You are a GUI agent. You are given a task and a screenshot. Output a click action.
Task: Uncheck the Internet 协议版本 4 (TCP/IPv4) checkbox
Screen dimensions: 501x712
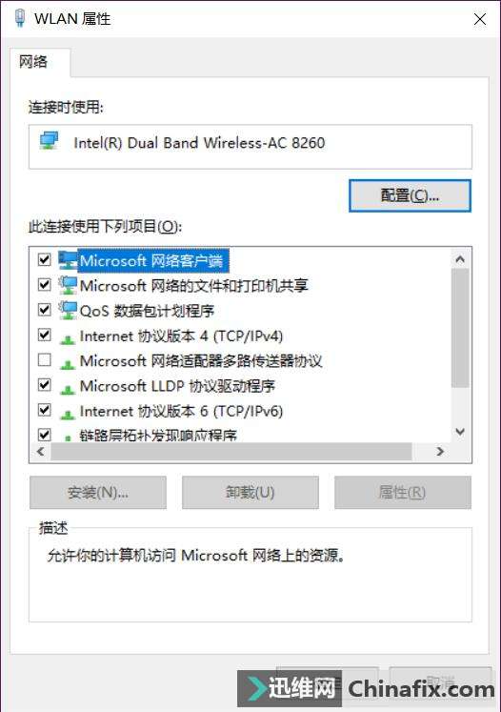[44, 336]
